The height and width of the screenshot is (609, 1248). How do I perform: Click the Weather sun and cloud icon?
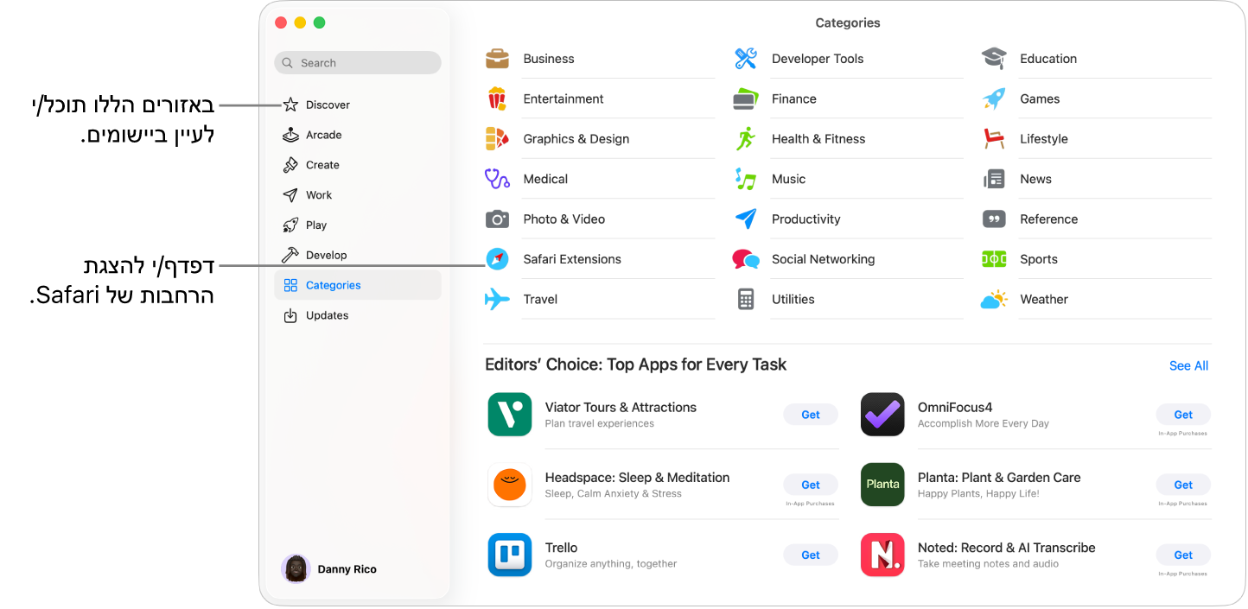tap(994, 300)
